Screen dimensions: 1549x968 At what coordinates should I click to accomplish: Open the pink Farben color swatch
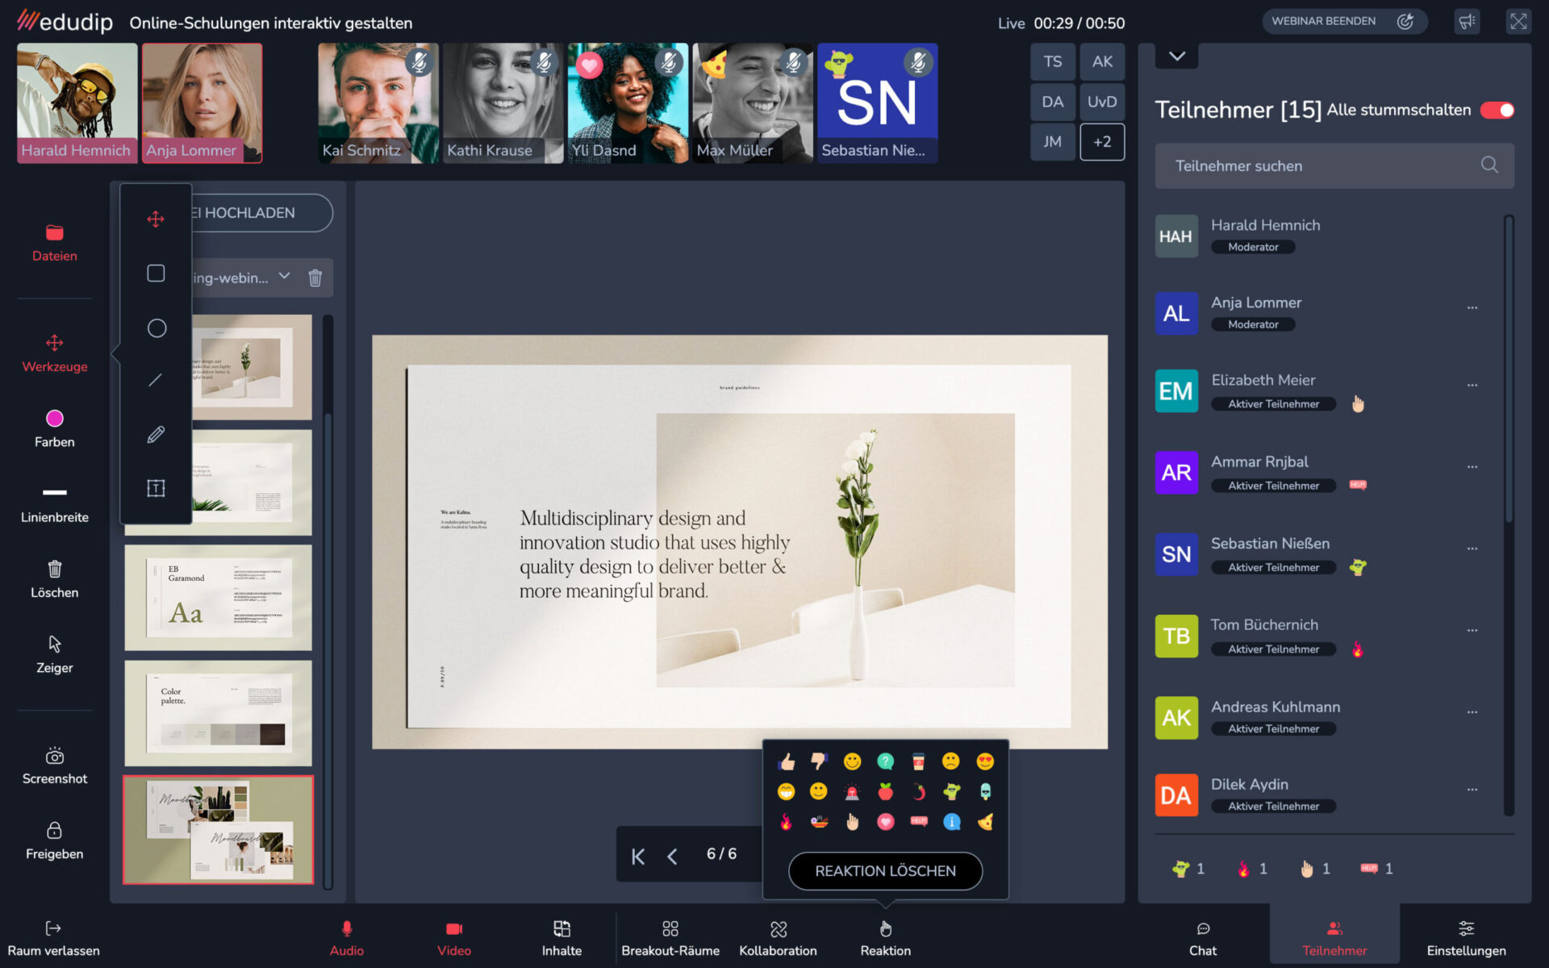[x=54, y=419]
